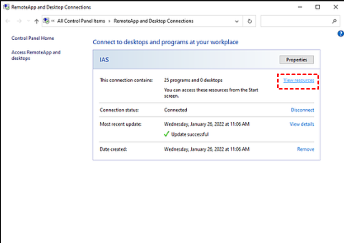The height and width of the screenshot is (243, 344).
Task: Open Help via blue question mark icon
Action: point(340,34)
